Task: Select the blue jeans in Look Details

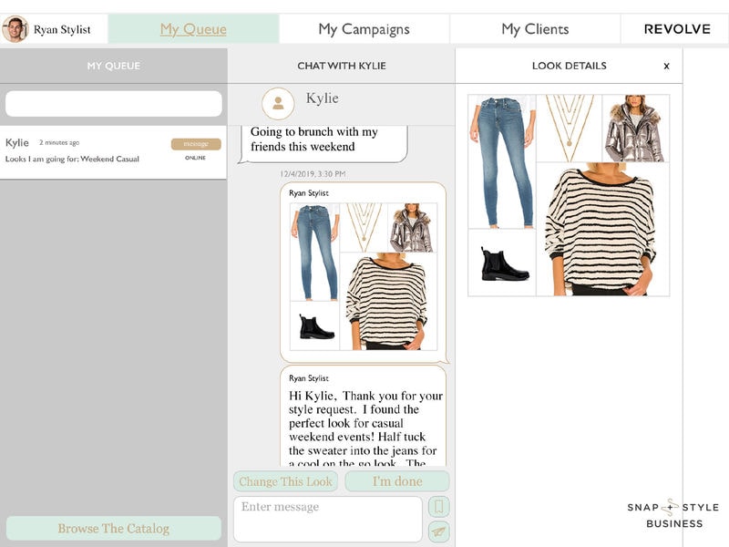Action: click(x=502, y=161)
